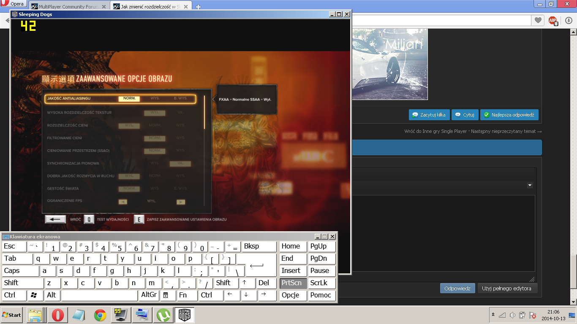577x324 pixels.
Task: Open the reply editor dropdown arrow
Action: [x=530, y=185]
